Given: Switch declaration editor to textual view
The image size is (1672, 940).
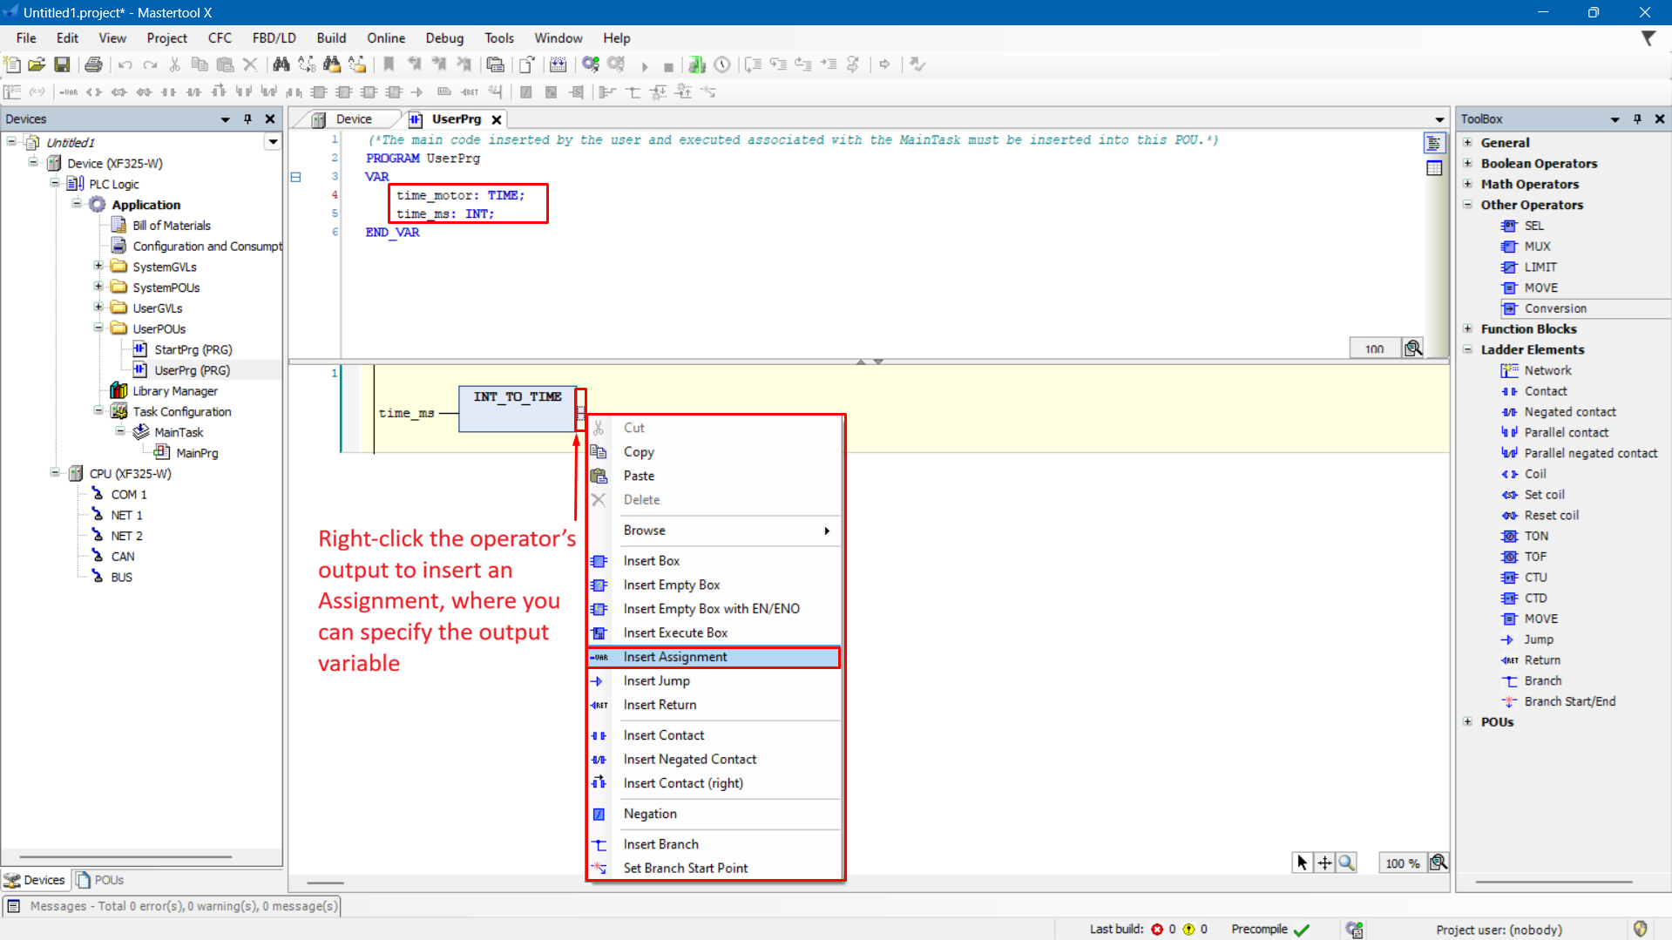Looking at the screenshot, I should point(1434,143).
